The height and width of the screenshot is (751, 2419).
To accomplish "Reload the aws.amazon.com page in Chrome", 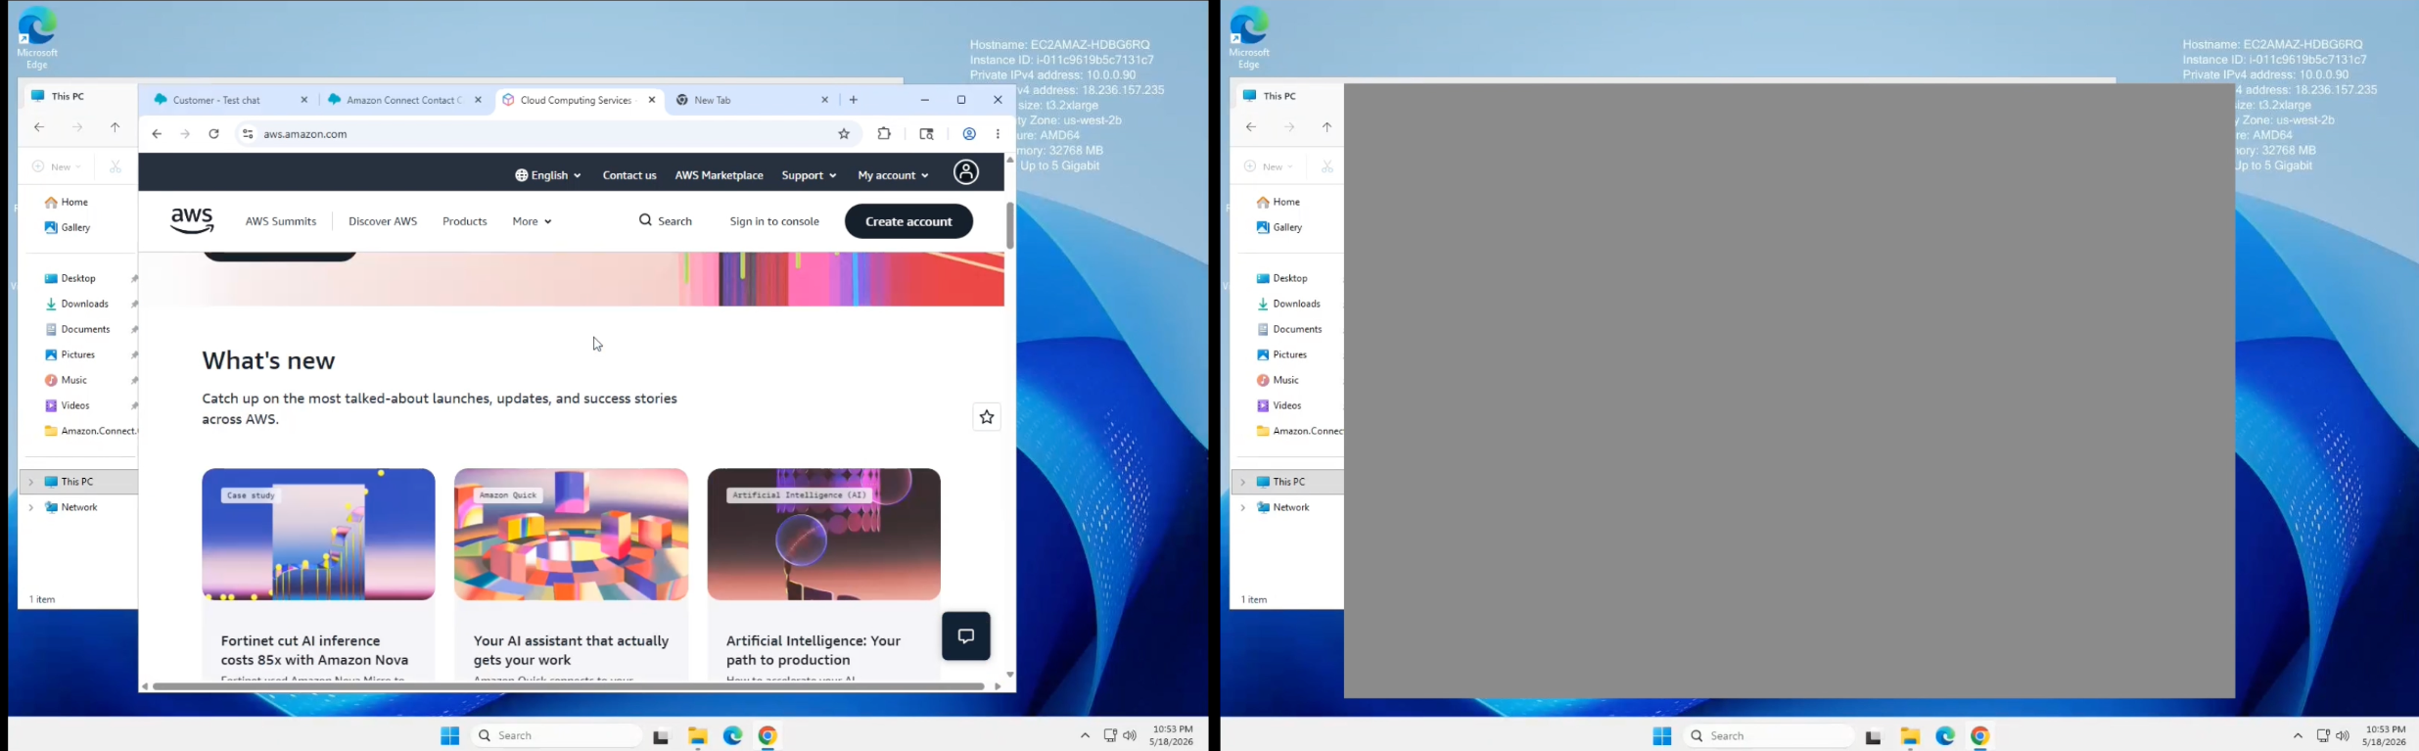I will pos(213,134).
